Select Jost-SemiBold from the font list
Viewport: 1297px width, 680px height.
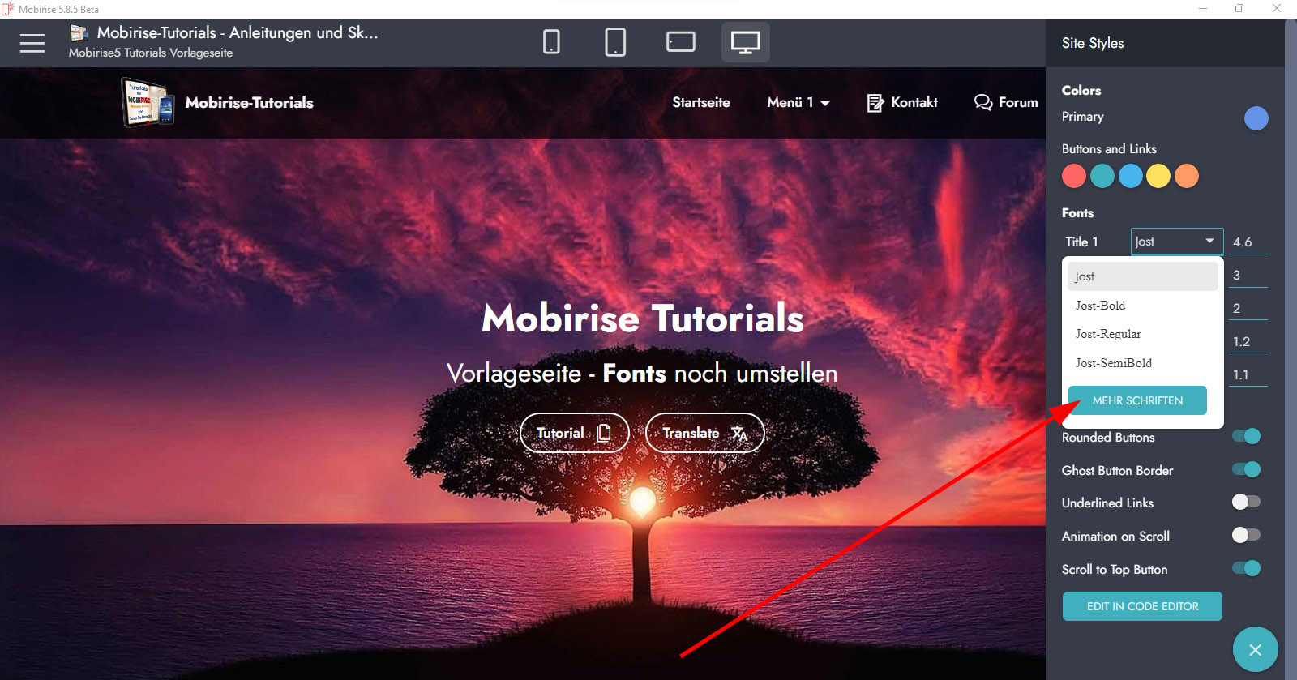click(x=1142, y=363)
